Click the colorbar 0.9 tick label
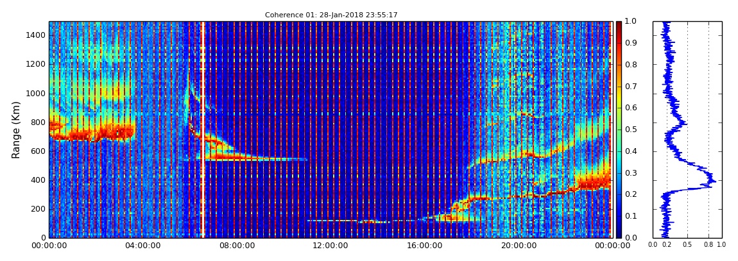 (630, 43)
